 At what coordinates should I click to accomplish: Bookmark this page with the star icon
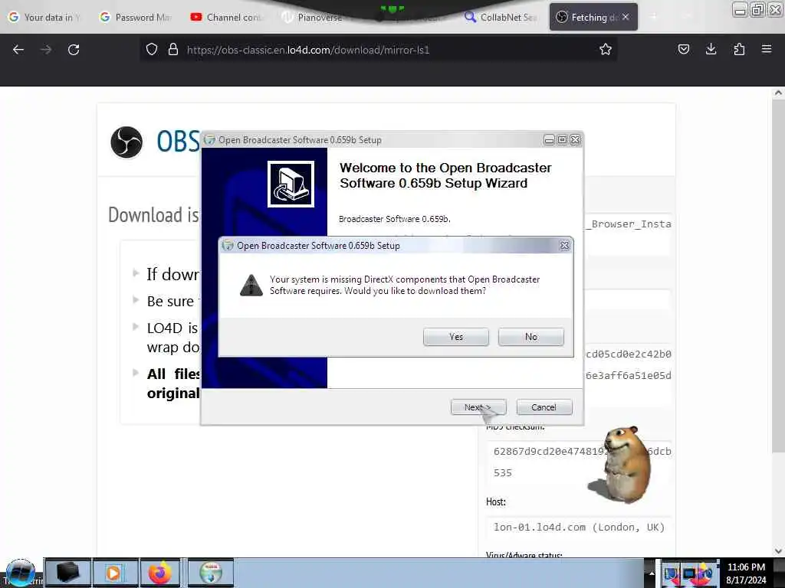click(x=606, y=50)
